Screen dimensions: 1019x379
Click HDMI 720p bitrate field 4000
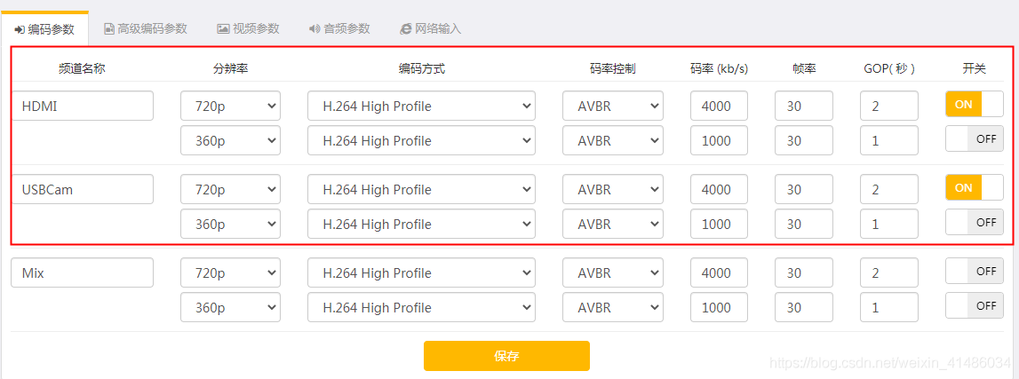pyautogui.click(x=719, y=106)
